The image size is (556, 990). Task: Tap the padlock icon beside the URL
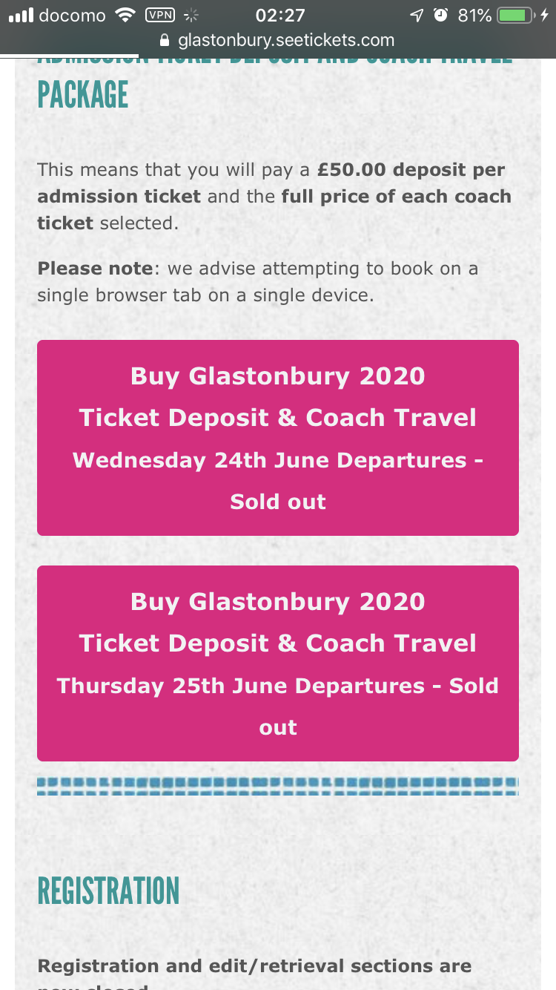(165, 40)
